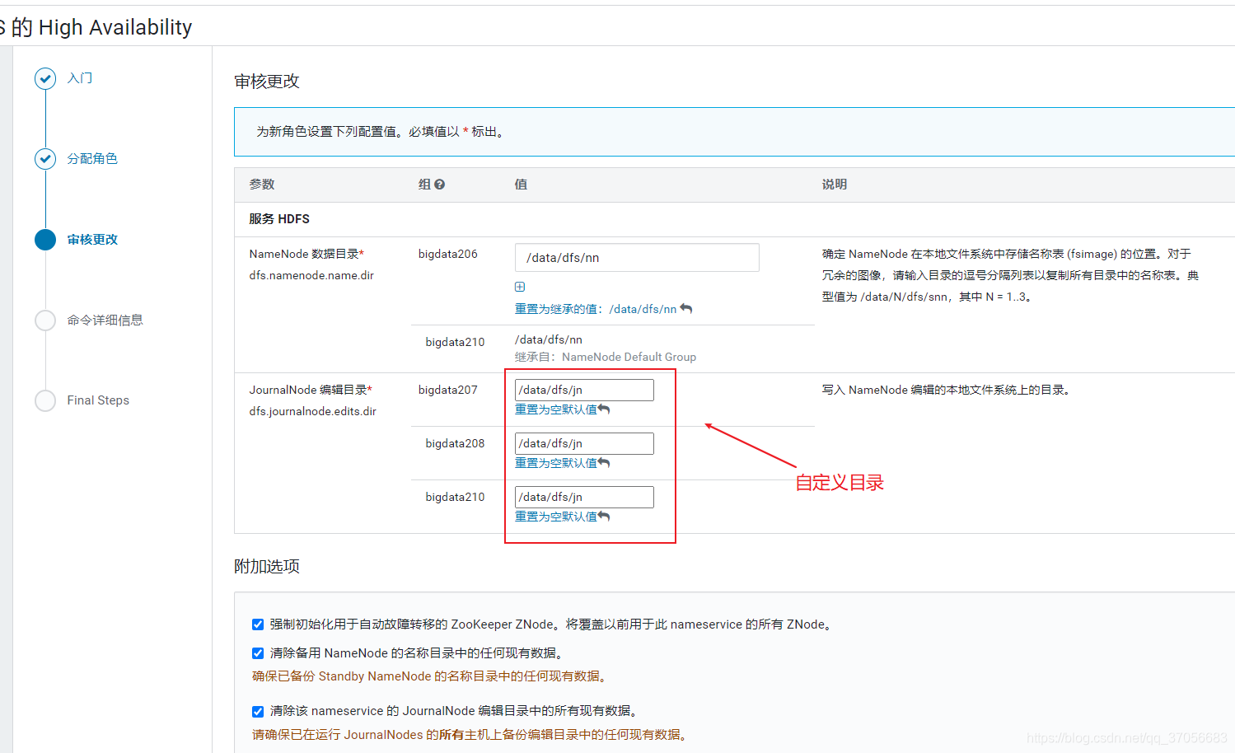1235x753 pixels.
Task: Click reset arrow icon in bigdata207 row
Action: 604,409
